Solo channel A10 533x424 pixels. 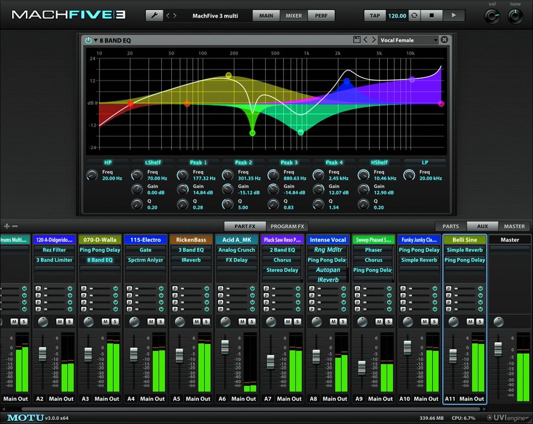(x=434, y=321)
